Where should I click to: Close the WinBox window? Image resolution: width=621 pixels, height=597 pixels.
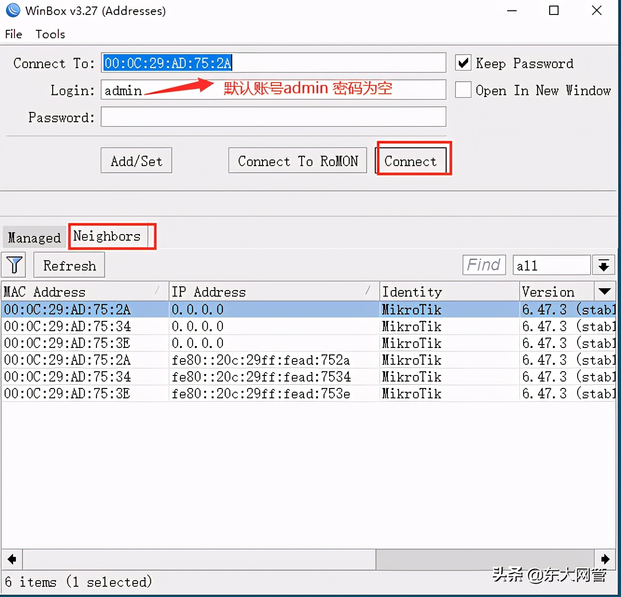coord(597,10)
